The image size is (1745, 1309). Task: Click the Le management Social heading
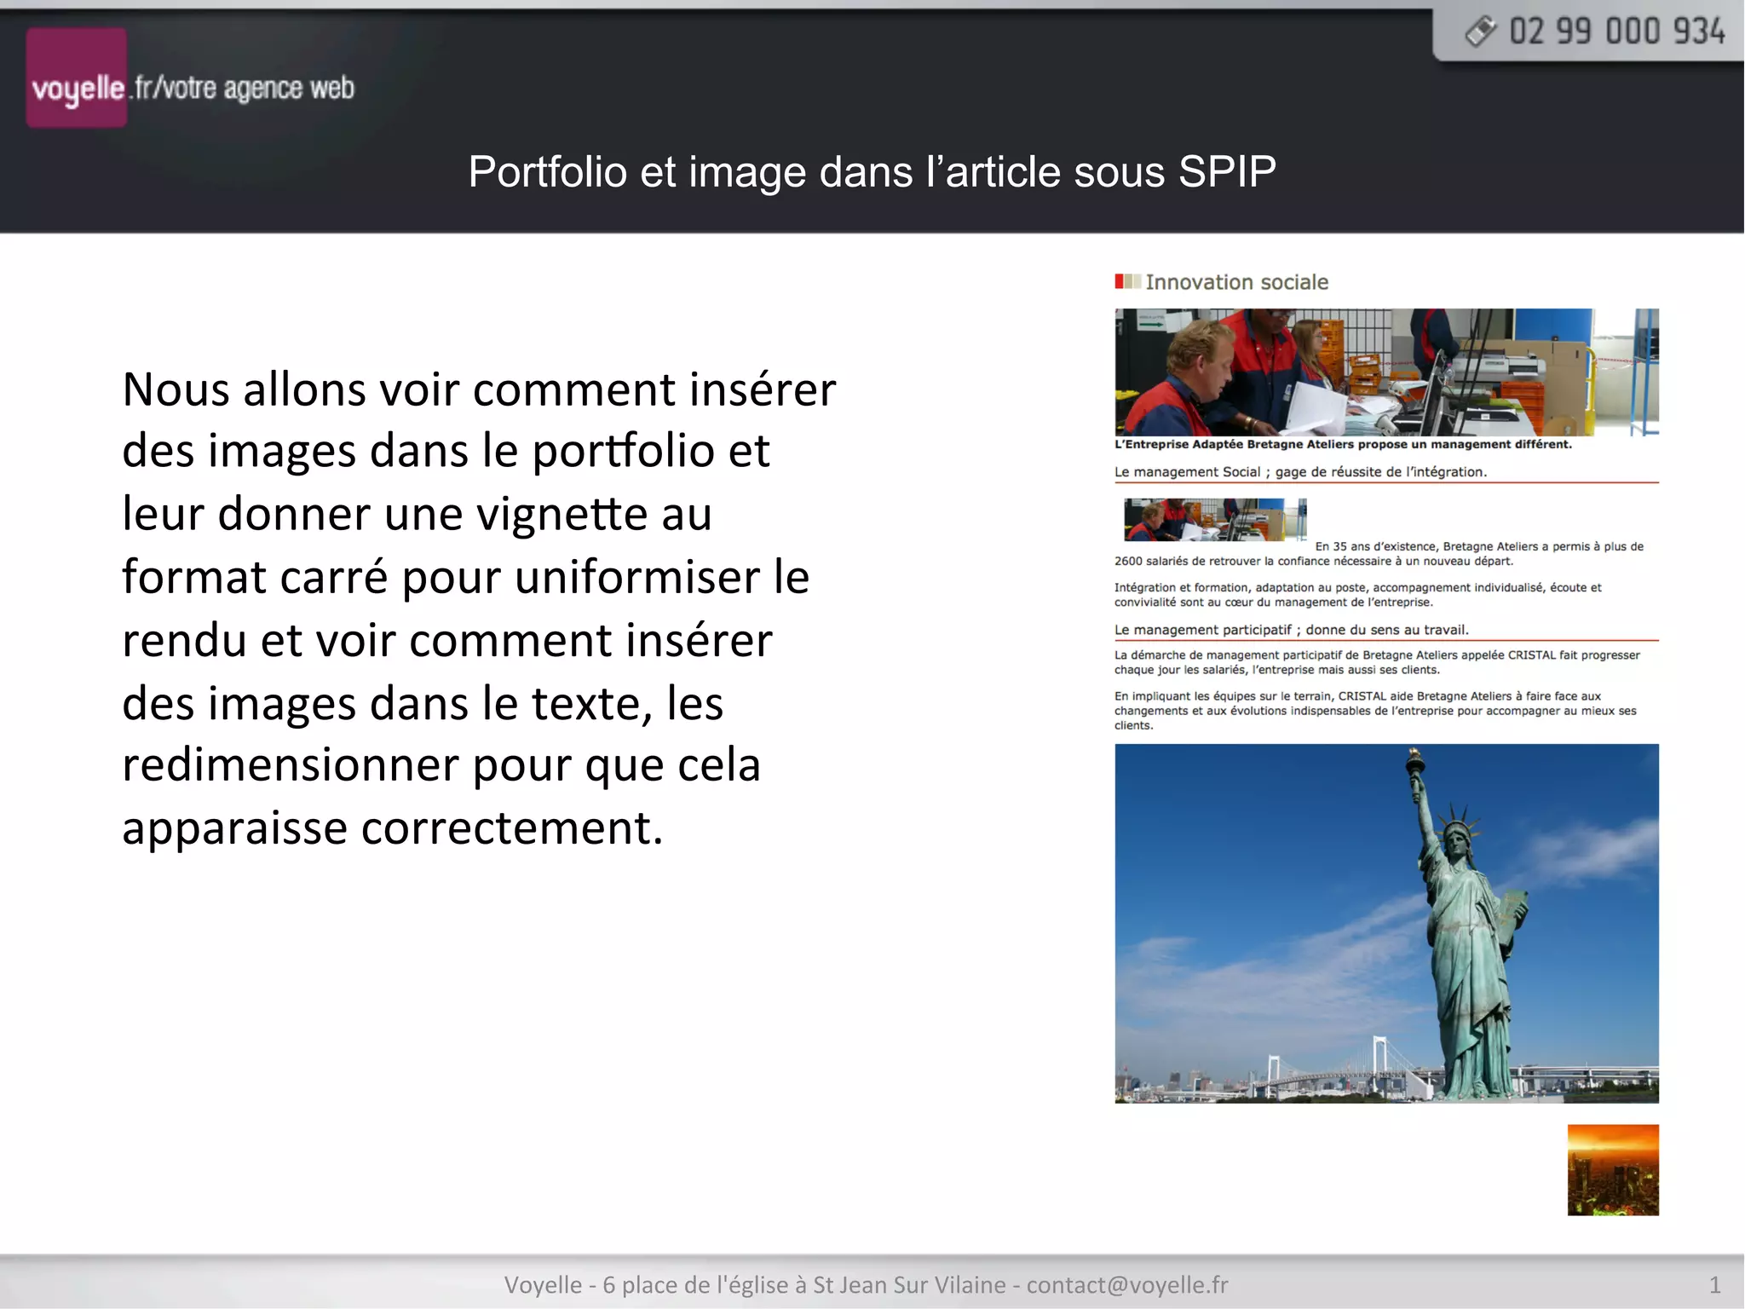[x=1300, y=472]
